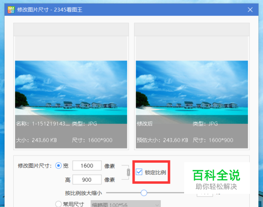Click the height field showing 900
263x207 pixels.
pyautogui.click(x=87, y=180)
